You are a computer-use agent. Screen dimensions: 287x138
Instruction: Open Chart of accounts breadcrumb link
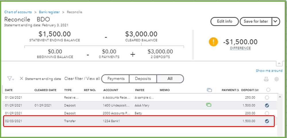(x=18, y=12)
